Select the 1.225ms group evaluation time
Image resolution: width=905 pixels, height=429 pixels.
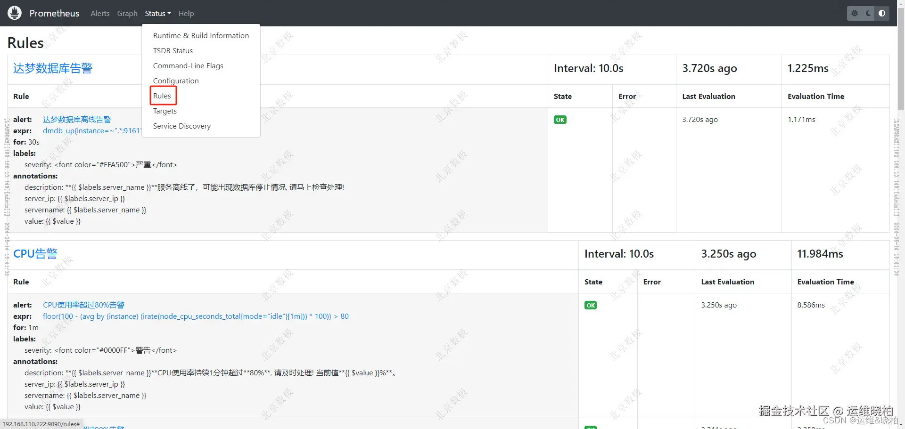click(808, 69)
